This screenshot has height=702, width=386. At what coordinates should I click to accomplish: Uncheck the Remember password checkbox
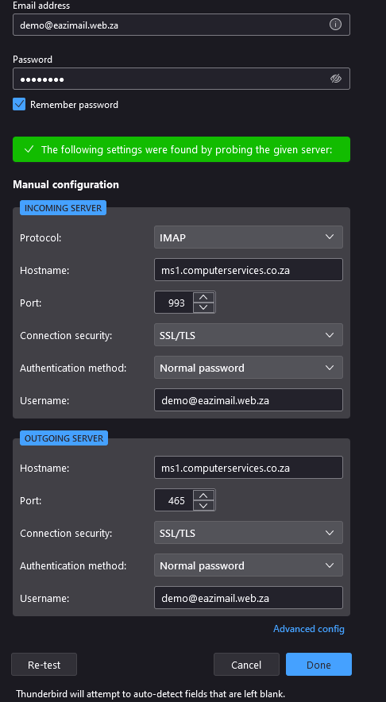pyautogui.click(x=19, y=104)
